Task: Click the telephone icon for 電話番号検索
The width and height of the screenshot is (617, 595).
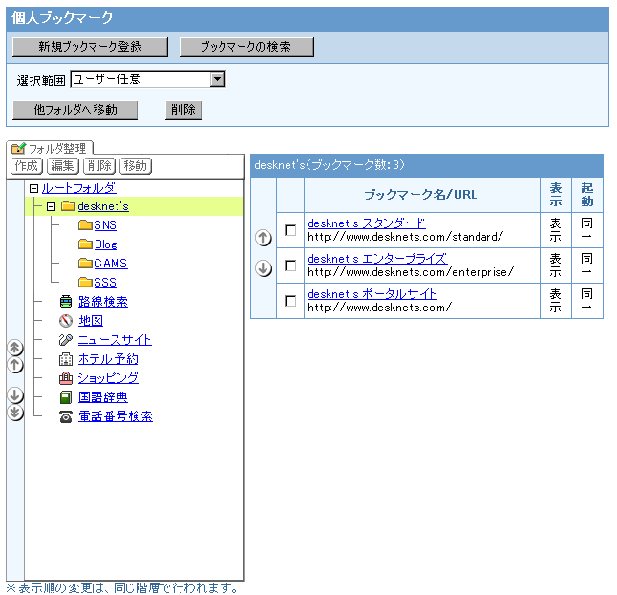Action: pyautogui.click(x=66, y=416)
